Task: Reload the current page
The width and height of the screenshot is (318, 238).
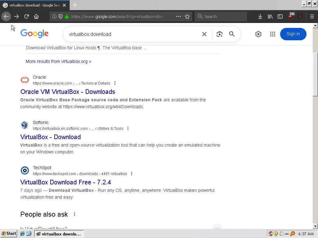Action: [x=26, y=16]
